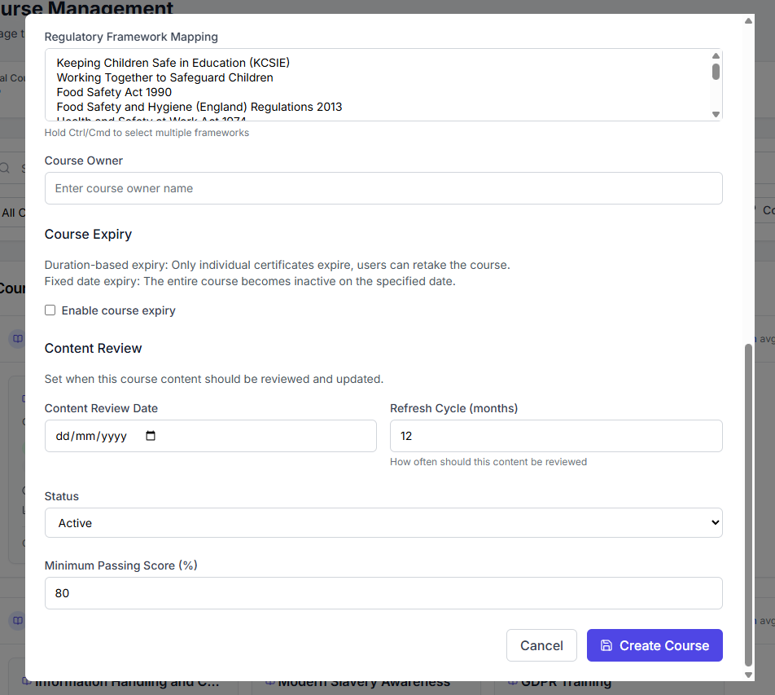Enable course expiry

[x=50, y=310]
